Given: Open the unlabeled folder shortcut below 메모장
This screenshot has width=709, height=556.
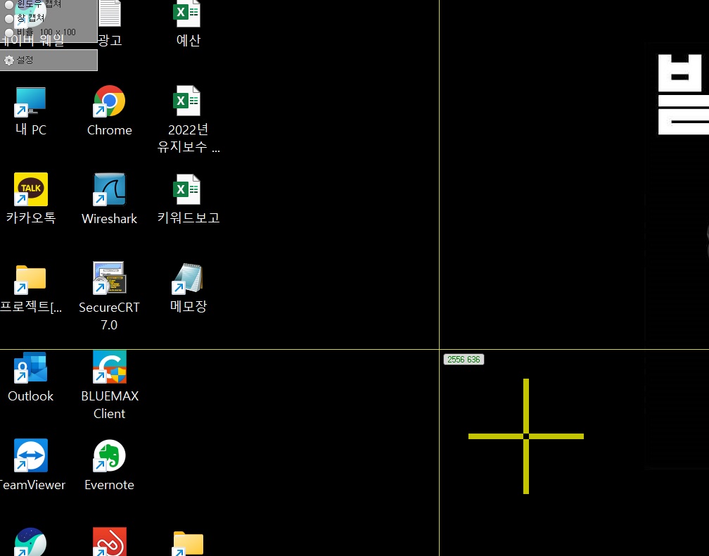Looking at the screenshot, I should tap(188, 543).
